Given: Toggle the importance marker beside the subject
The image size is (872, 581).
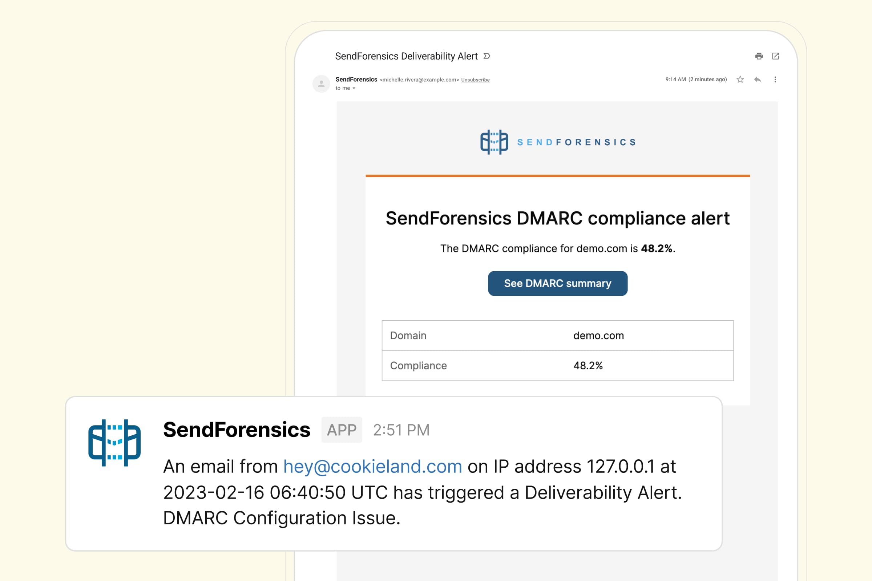Looking at the screenshot, I should (487, 56).
